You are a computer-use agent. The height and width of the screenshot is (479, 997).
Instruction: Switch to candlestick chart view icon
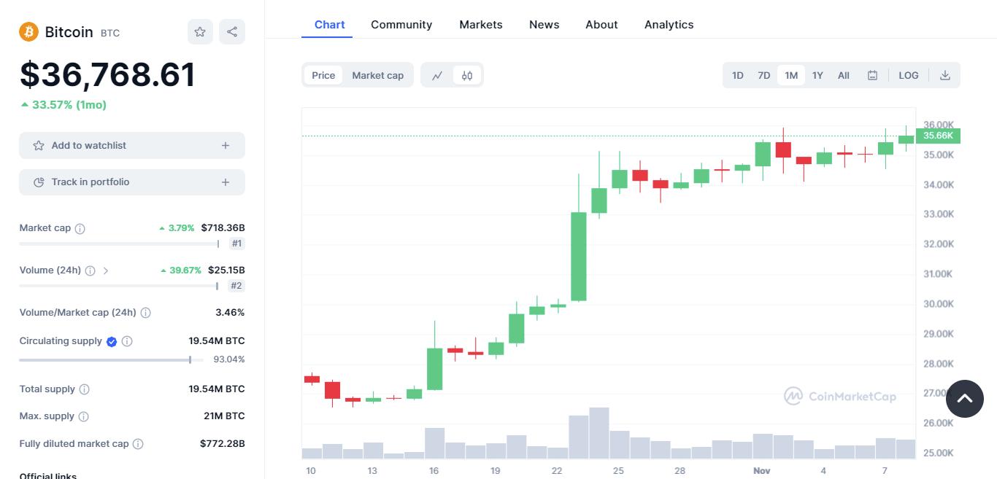coord(467,75)
